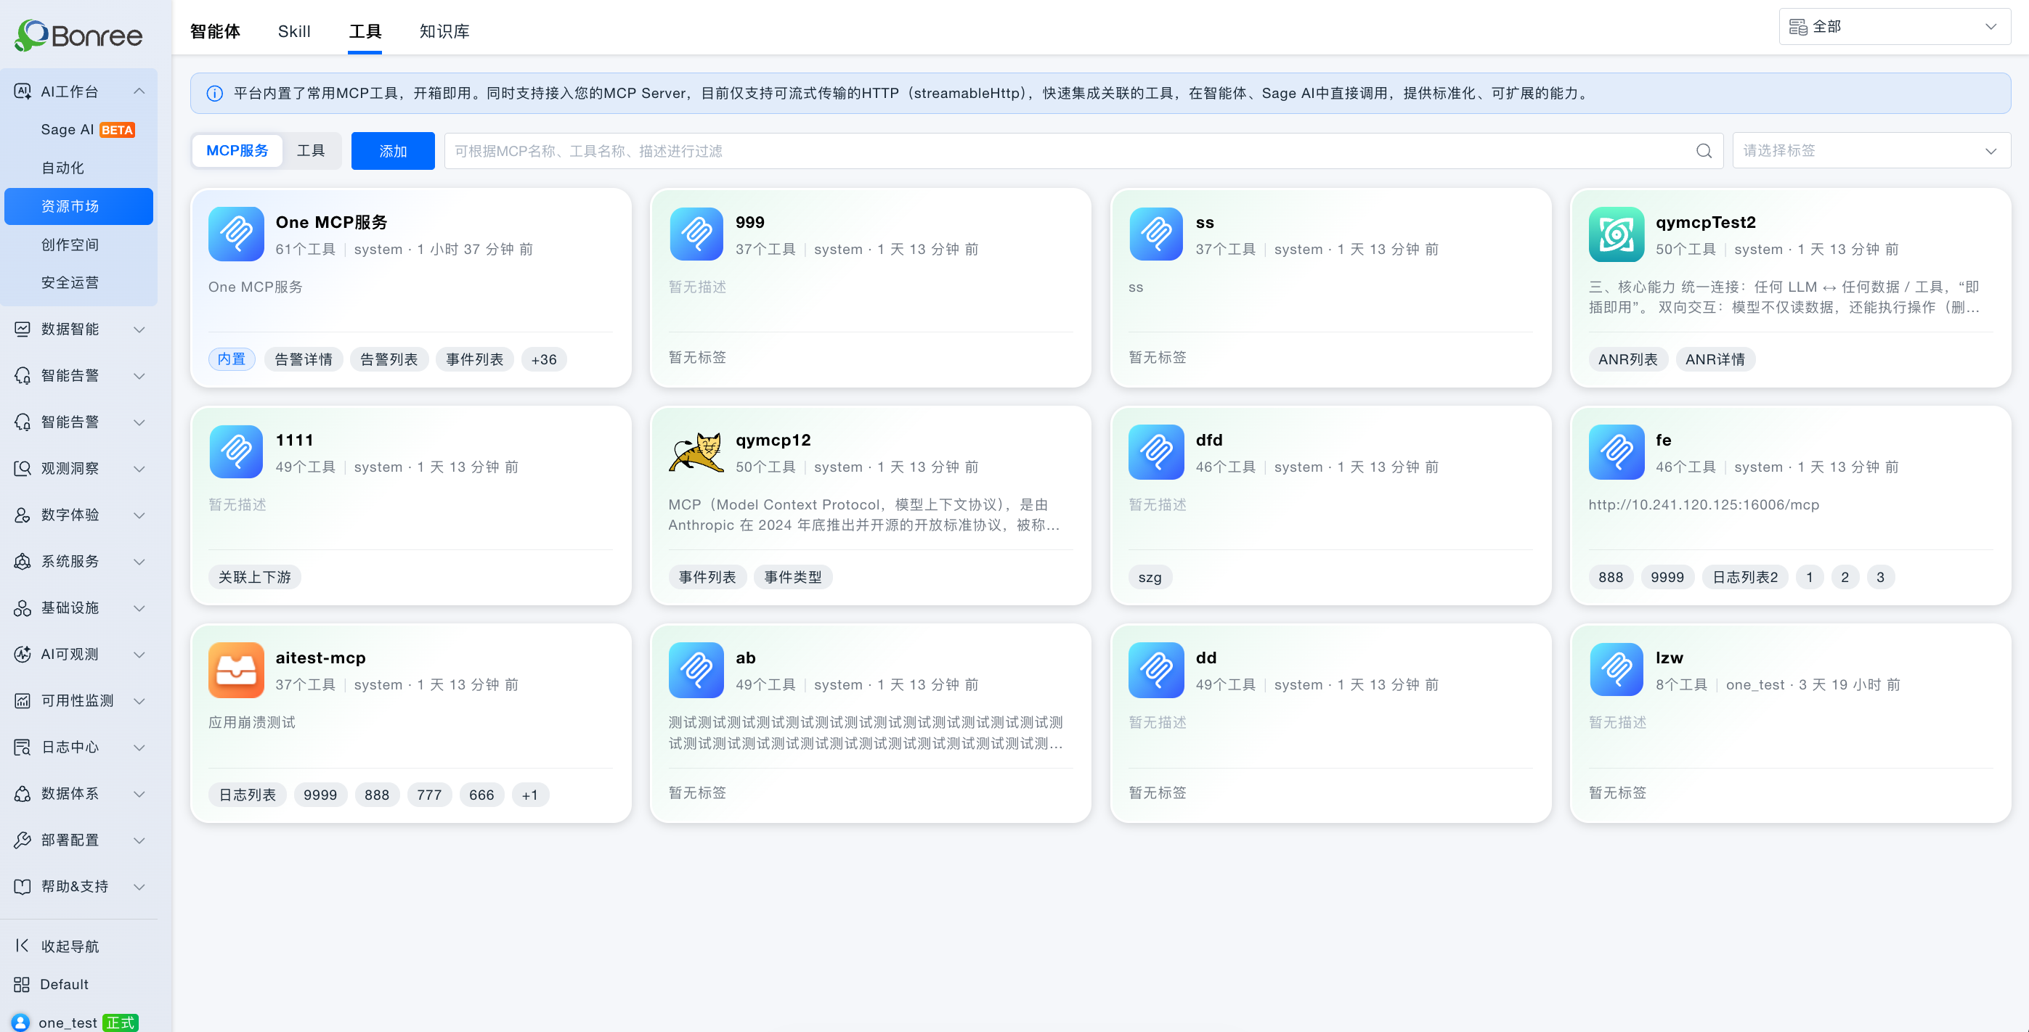Click the lzw service icon
The width and height of the screenshot is (2029, 1032).
(1617, 670)
